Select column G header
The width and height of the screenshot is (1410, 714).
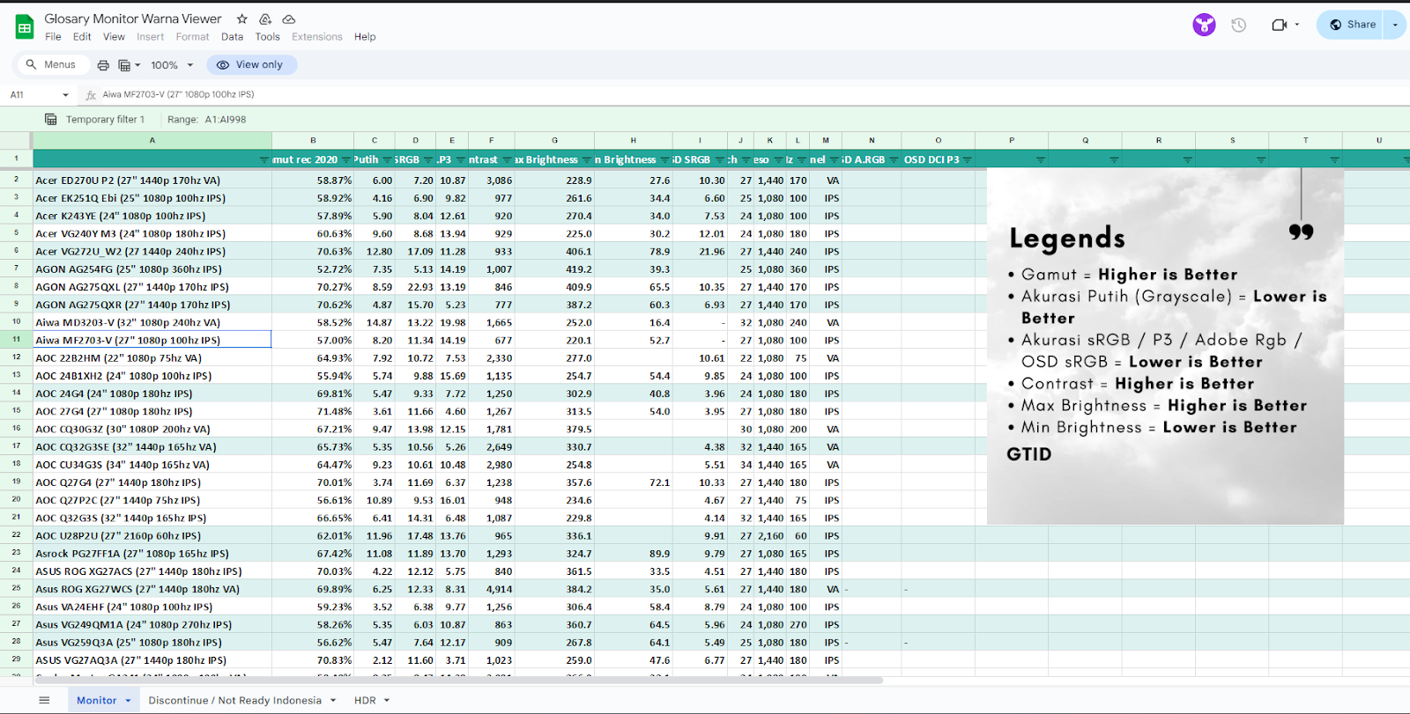(554, 141)
